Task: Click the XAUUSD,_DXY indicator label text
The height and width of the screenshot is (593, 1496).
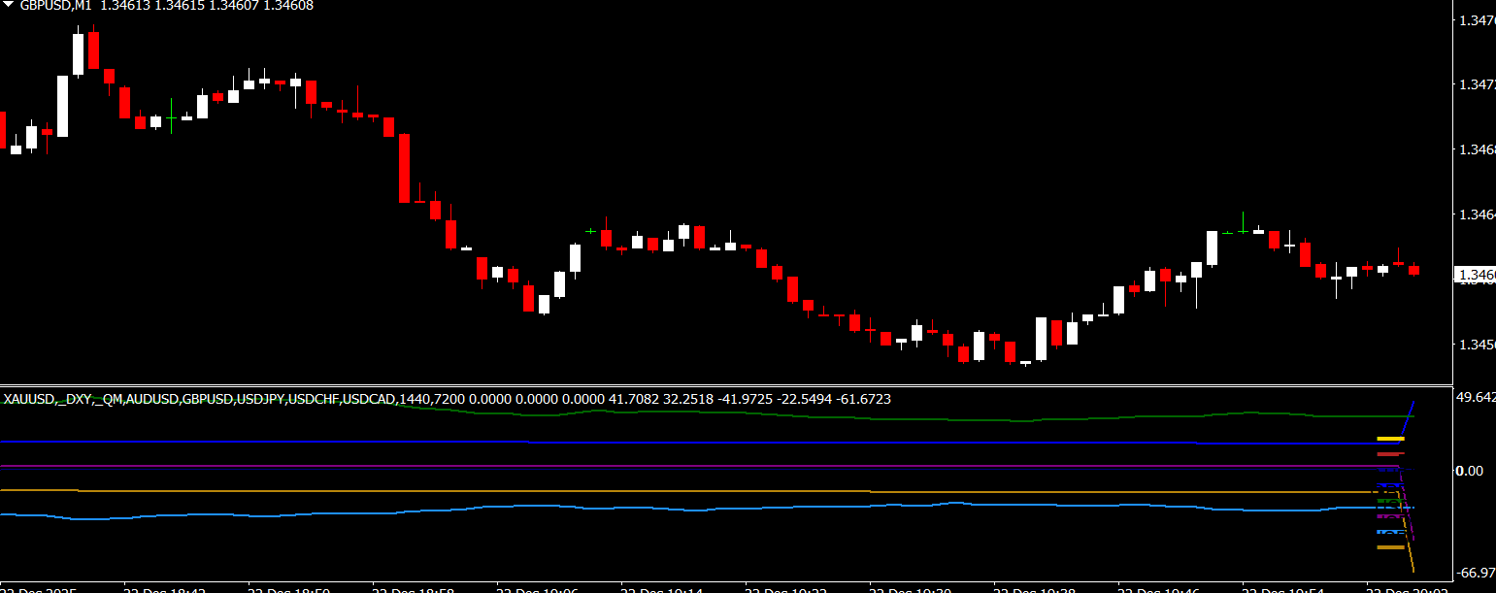Action: pos(97,399)
